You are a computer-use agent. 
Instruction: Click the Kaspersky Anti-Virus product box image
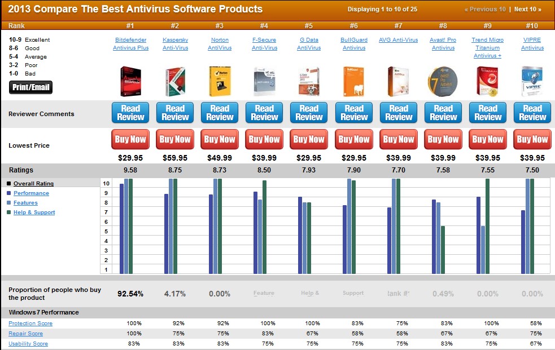click(175, 81)
